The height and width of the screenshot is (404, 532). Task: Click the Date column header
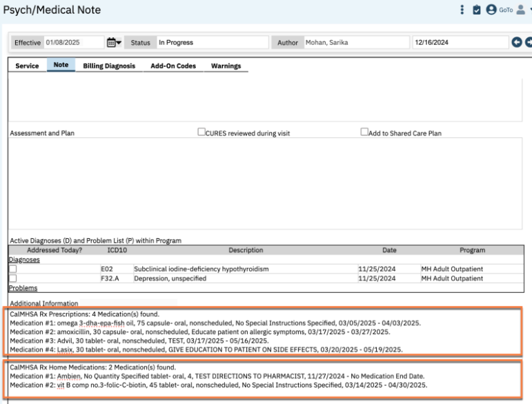(x=389, y=250)
